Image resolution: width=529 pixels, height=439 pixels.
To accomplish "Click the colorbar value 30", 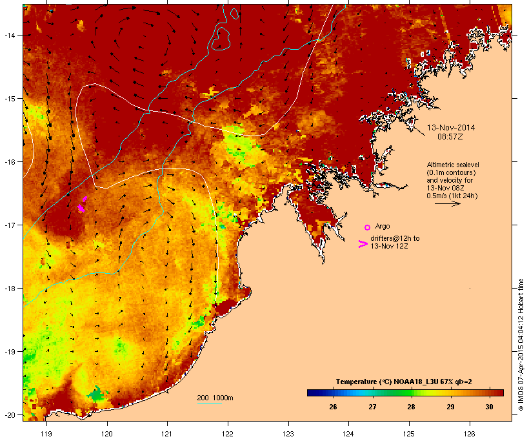I will [489, 407].
